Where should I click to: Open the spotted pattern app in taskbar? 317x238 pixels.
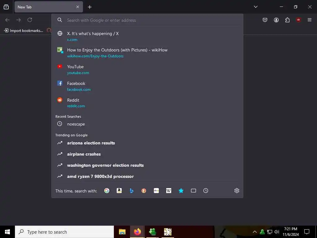click(167, 232)
